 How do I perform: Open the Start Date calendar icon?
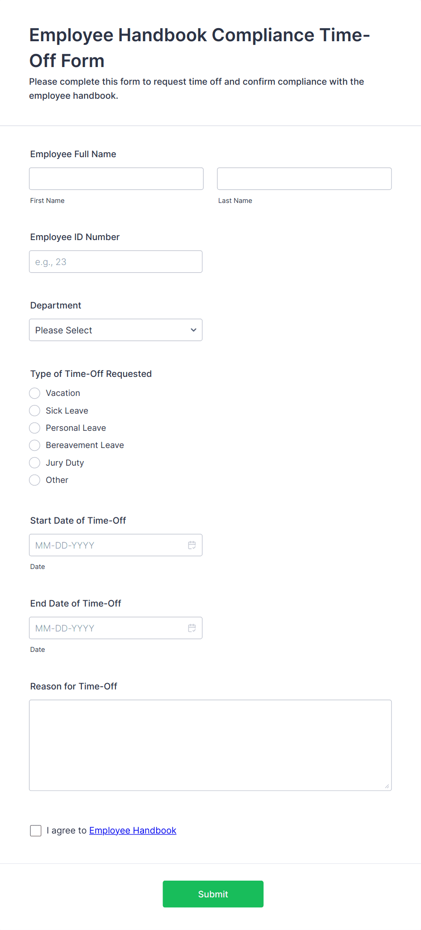[x=192, y=545]
